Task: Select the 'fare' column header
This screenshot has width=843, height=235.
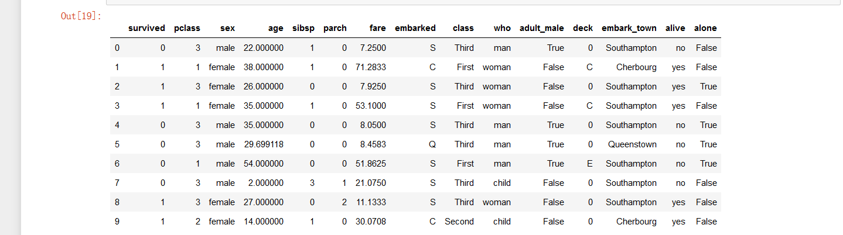Action: (x=377, y=28)
